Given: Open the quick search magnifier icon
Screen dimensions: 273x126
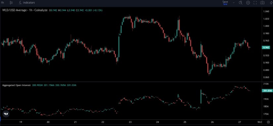Looking at the screenshot, I should (x=241, y=3).
